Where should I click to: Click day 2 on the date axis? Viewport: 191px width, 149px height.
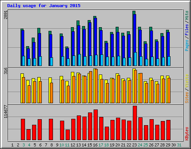(x=18, y=145)
